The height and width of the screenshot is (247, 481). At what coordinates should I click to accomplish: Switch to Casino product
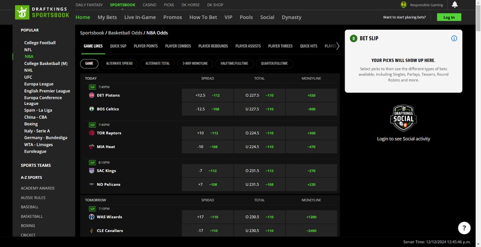[x=150, y=5]
